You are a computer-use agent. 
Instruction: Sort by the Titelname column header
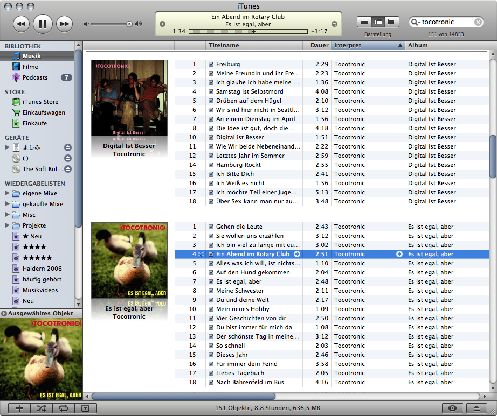click(254, 45)
